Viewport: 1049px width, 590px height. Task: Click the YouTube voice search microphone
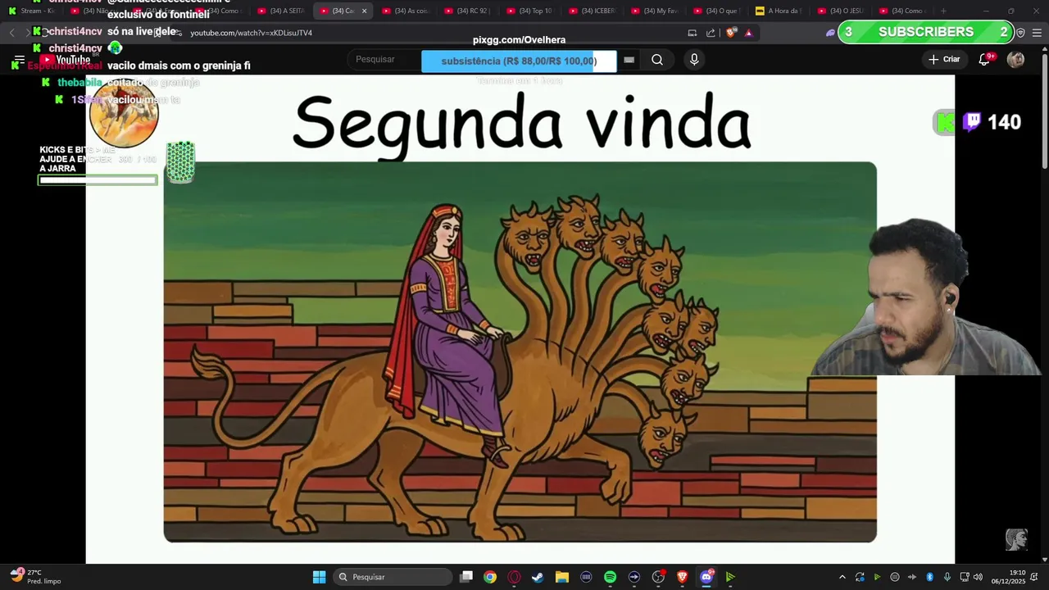pos(694,59)
